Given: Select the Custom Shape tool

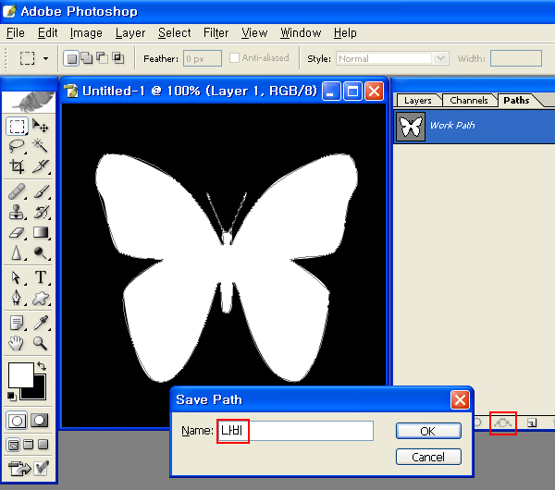Looking at the screenshot, I should tap(41, 298).
